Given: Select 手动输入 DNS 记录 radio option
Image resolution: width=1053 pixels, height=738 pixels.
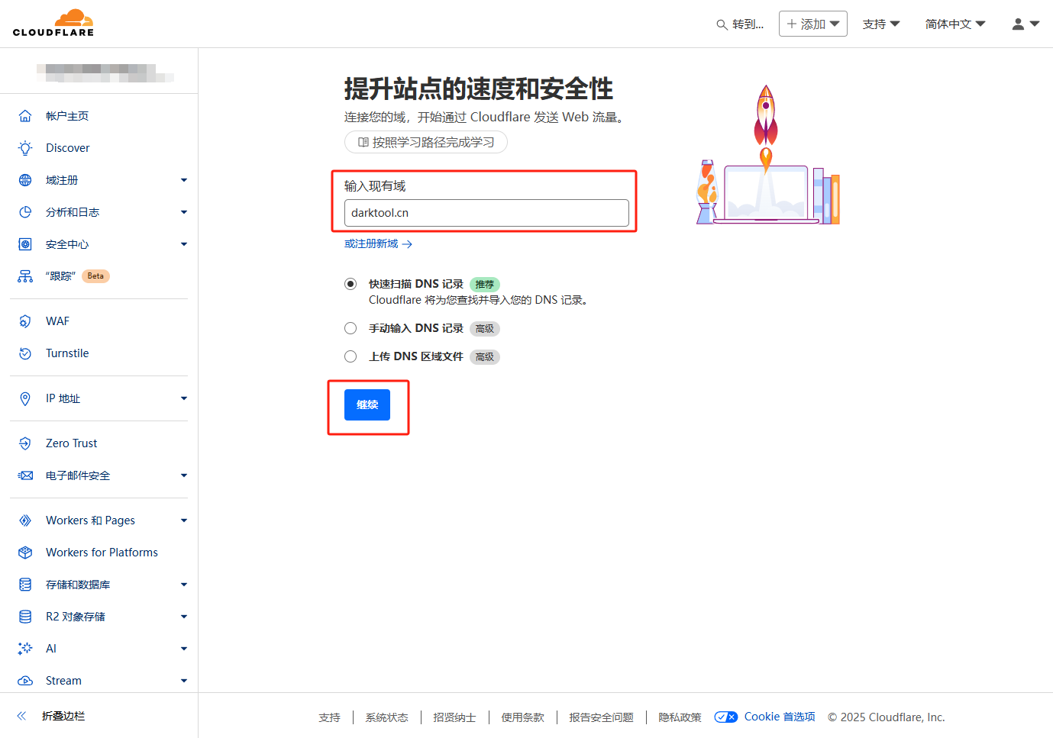Looking at the screenshot, I should [x=350, y=328].
